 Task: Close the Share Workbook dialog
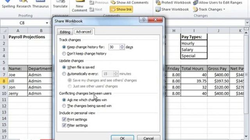click(155, 20)
